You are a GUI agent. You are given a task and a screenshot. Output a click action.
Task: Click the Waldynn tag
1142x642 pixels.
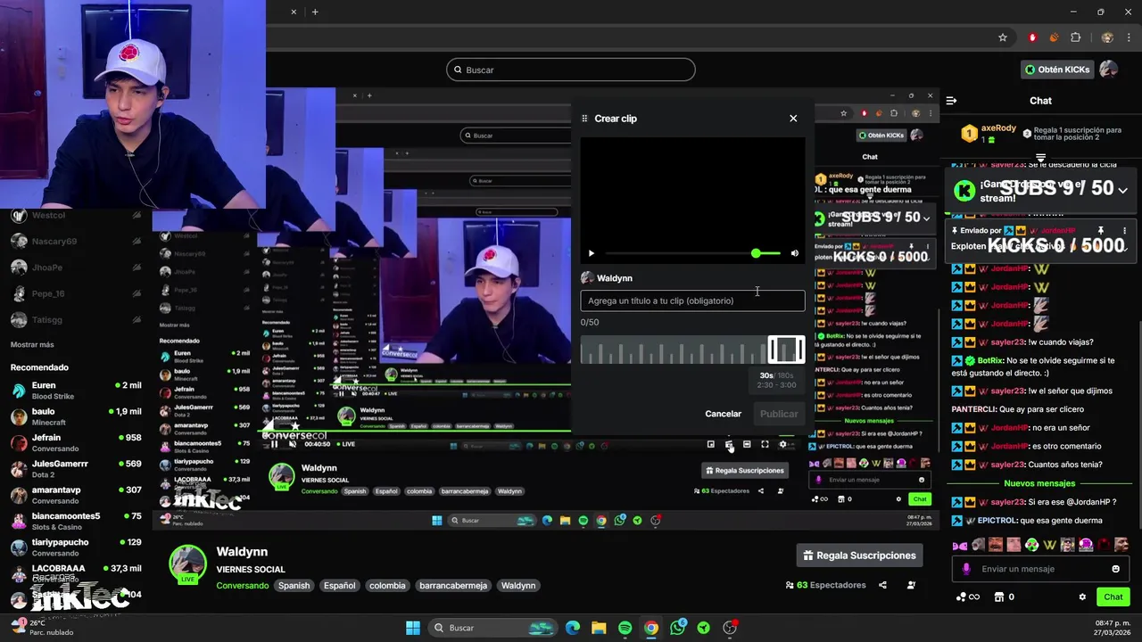click(518, 586)
